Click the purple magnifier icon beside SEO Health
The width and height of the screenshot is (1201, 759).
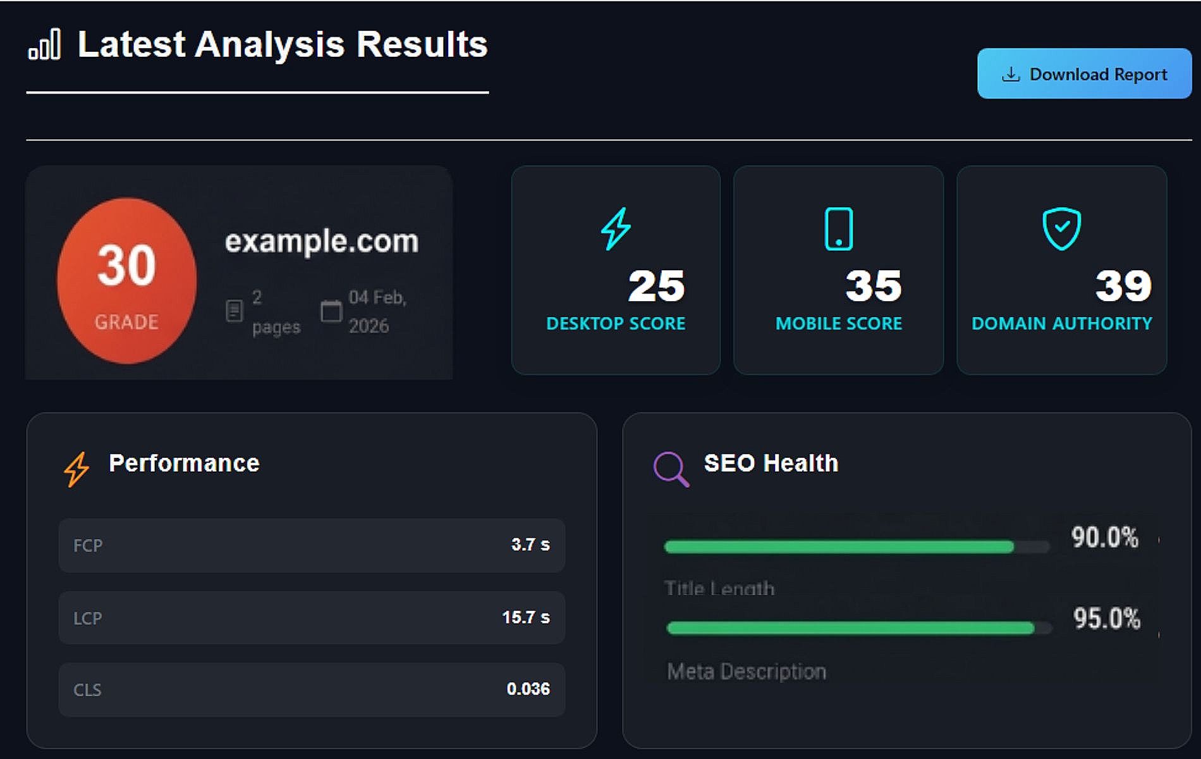pyautogui.click(x=671, y=469)
